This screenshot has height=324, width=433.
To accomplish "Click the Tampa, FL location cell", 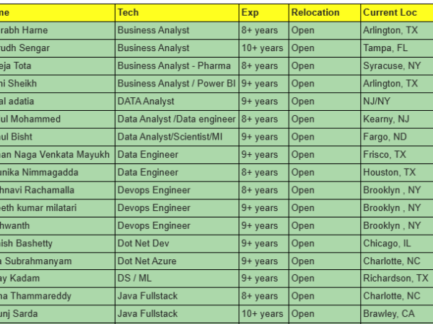I will click(x=395, y=48).
